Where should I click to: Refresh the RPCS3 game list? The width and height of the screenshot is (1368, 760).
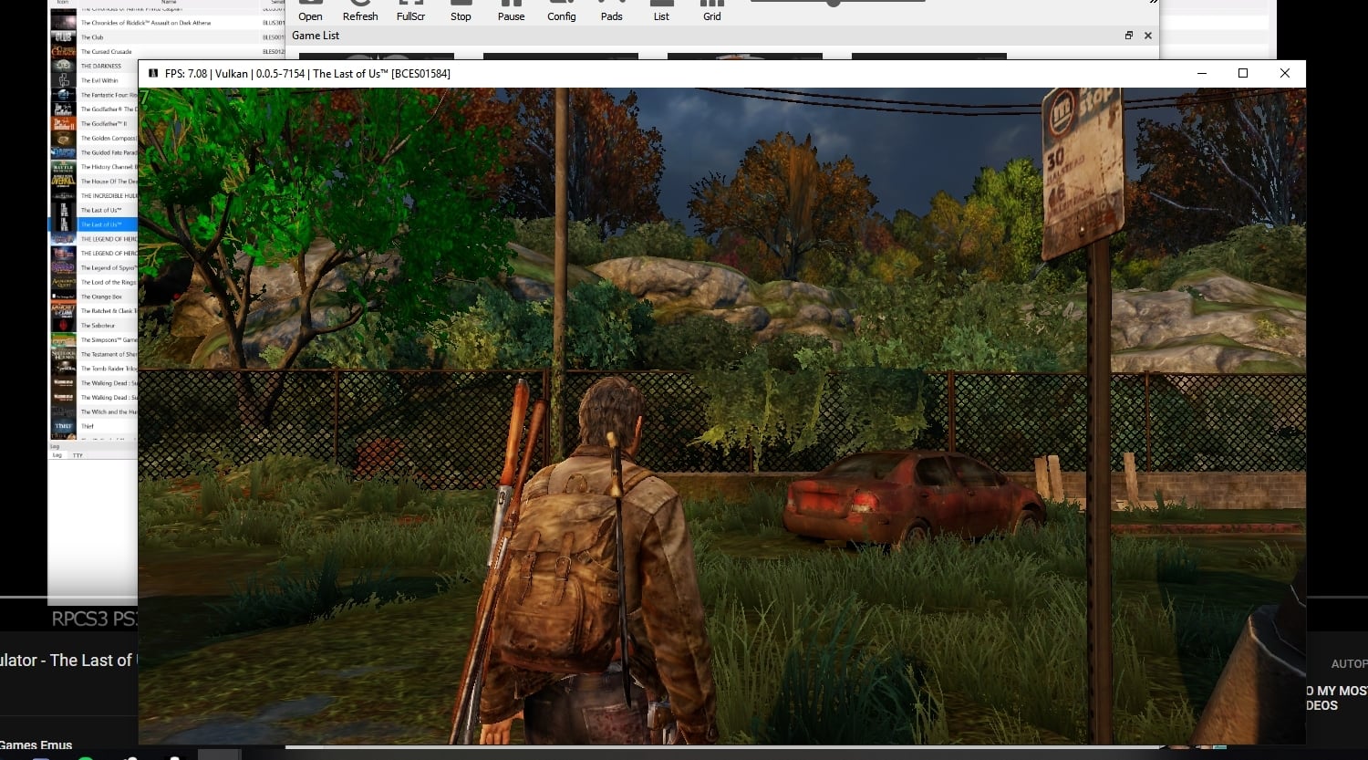pyautogui.click(x=360, y=11)
